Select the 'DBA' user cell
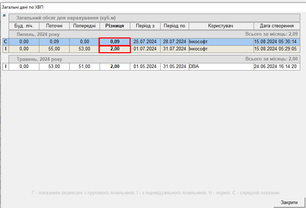 point(221,66)
